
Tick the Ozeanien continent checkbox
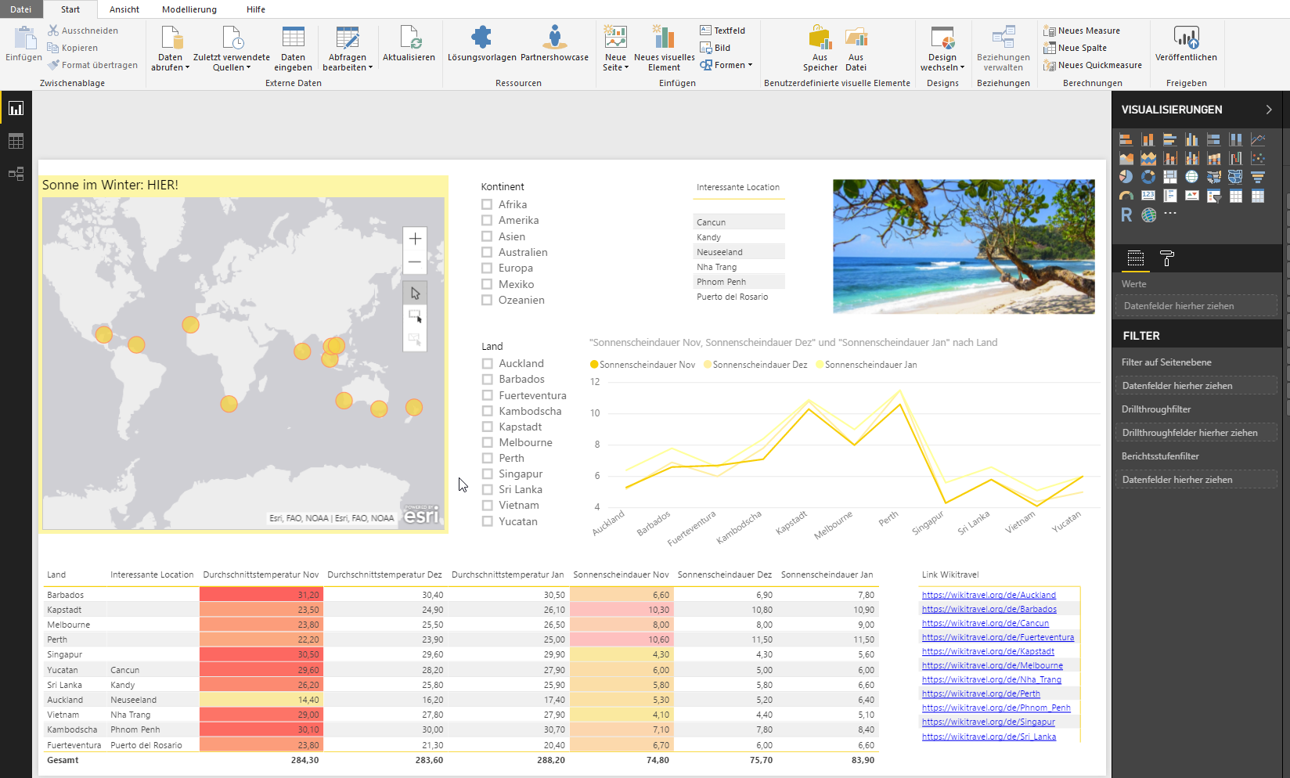(487, 300)
